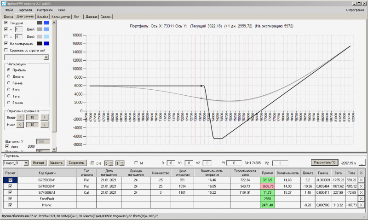Open the Настройки menu
This screenshot has height=220, width=368.
(45, 10)
